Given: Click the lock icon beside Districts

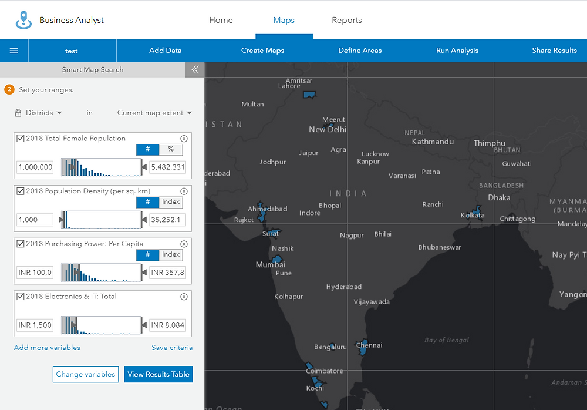Looking at the screenshot, I should (18, 113).
